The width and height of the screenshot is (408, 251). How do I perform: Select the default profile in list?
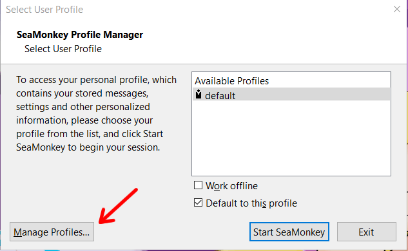(291, 95)
